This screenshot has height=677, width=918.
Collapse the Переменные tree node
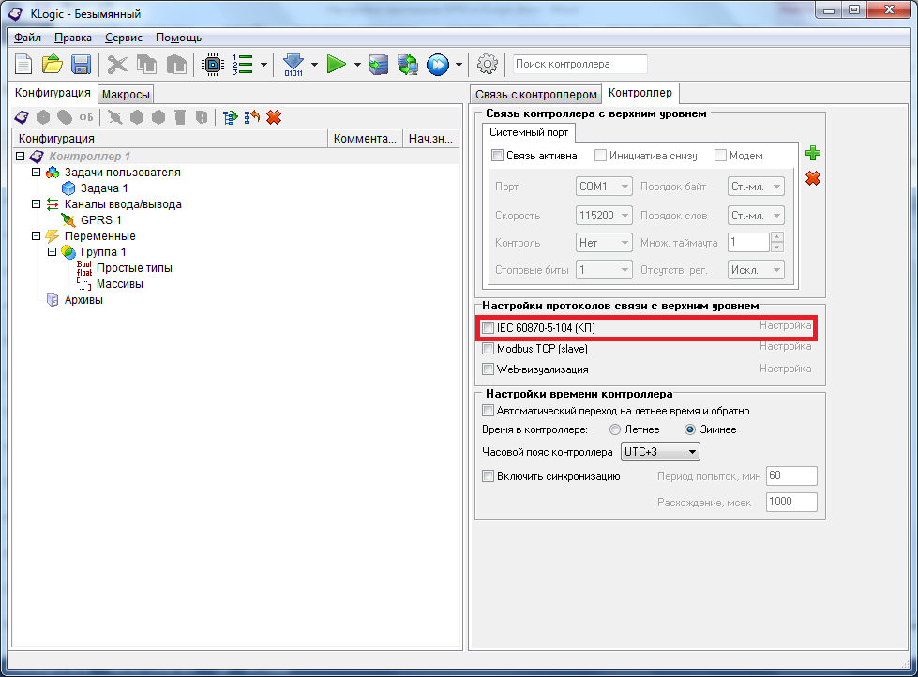(37, 236)
